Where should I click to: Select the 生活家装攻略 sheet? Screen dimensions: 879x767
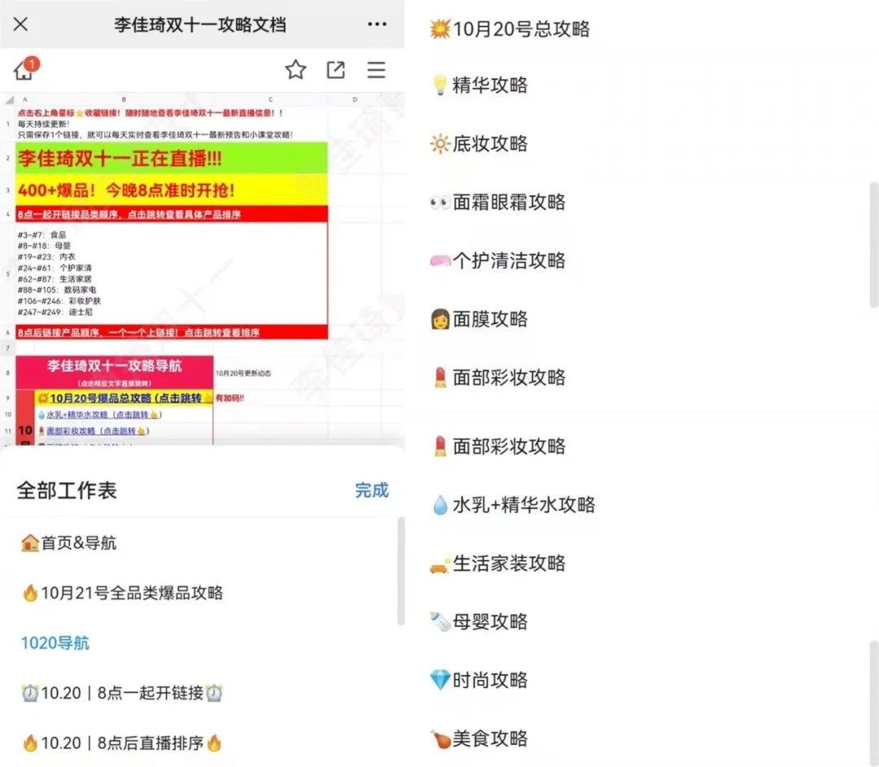498,564
